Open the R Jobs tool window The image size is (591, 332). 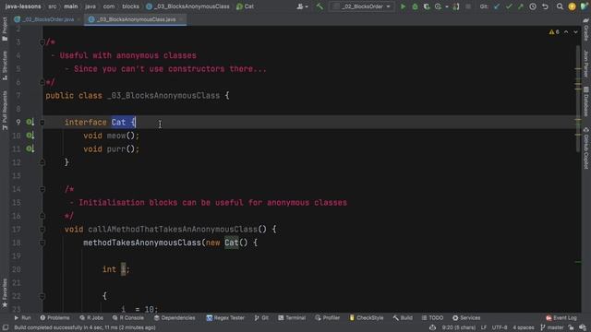90,318
